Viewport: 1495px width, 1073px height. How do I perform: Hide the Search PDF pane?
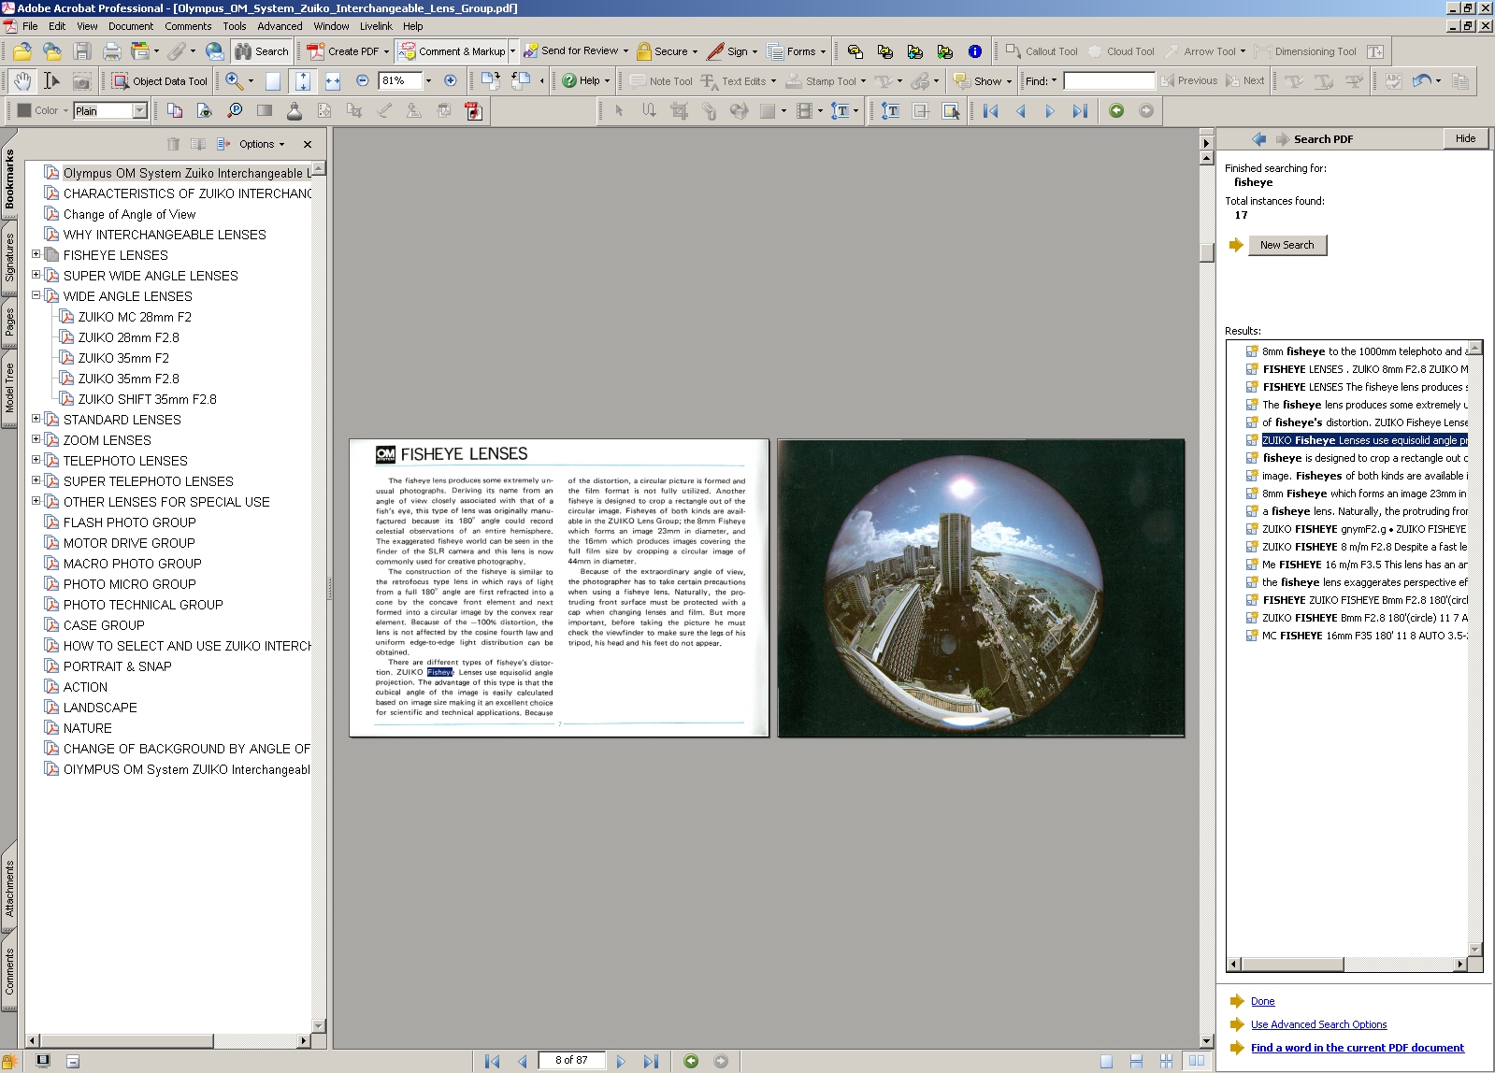1465,138
